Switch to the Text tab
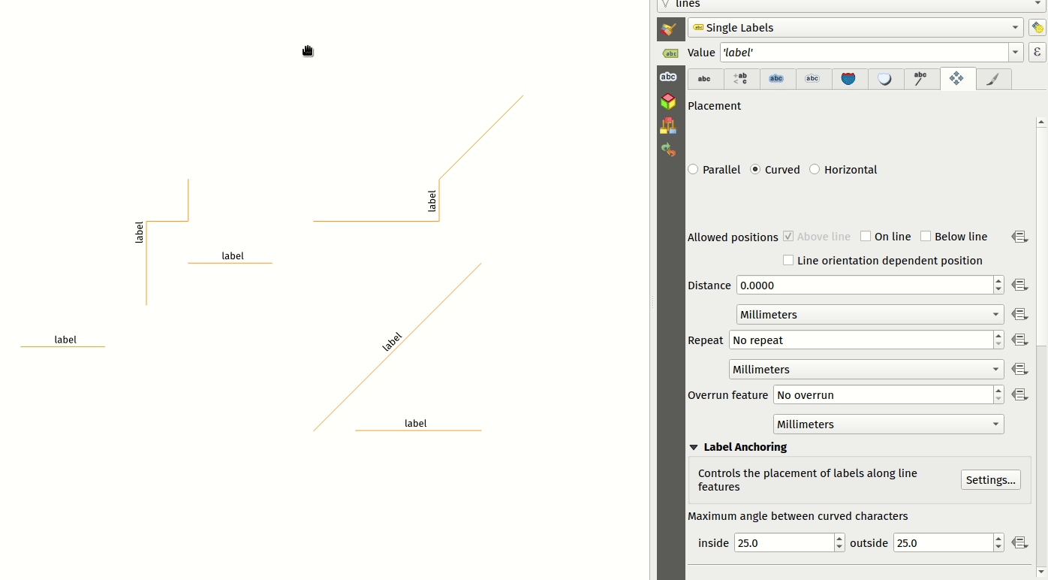 [x=704, y=79]
